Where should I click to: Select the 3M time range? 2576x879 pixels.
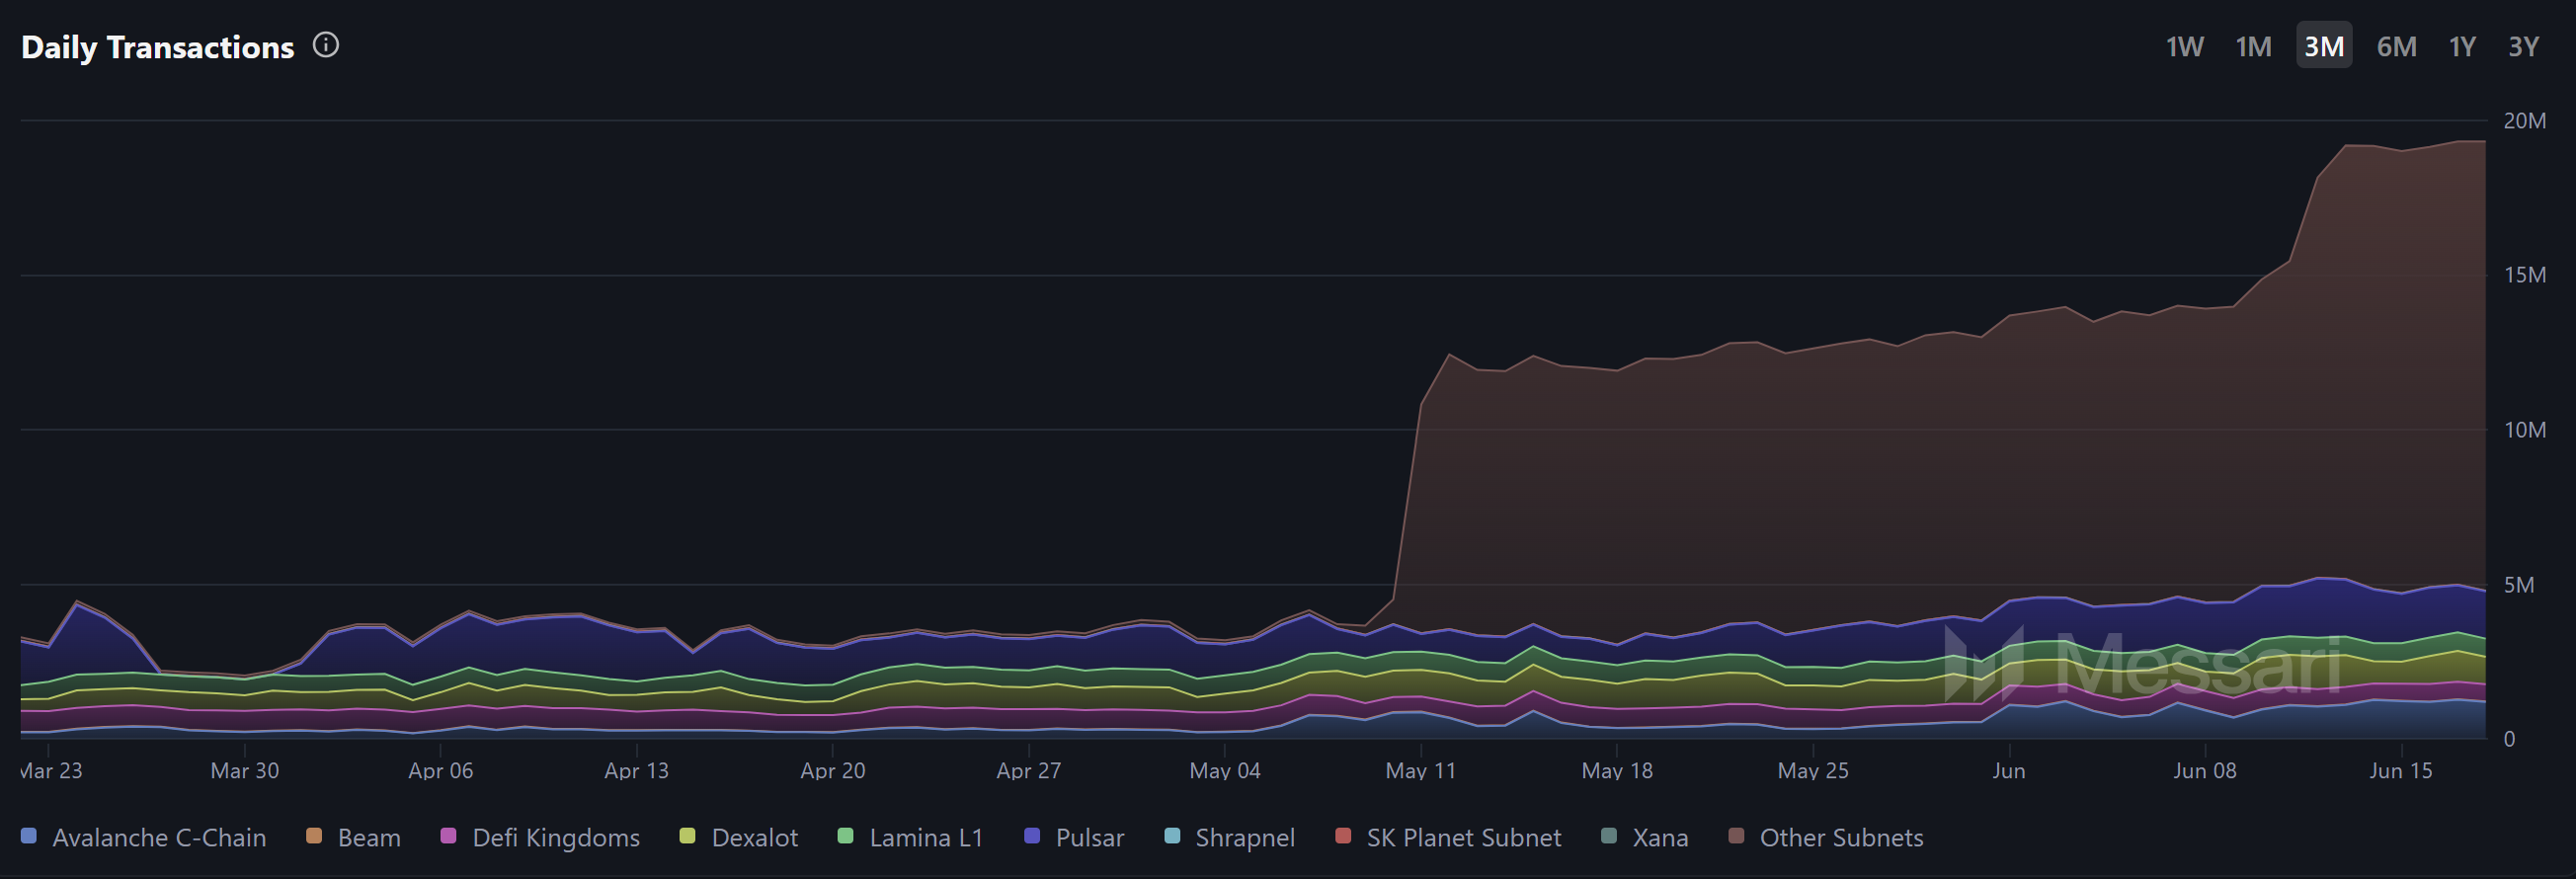pos(2324,46)
